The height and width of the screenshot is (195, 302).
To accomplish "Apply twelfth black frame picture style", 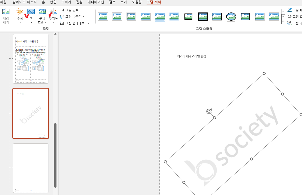I will (260, 17).
